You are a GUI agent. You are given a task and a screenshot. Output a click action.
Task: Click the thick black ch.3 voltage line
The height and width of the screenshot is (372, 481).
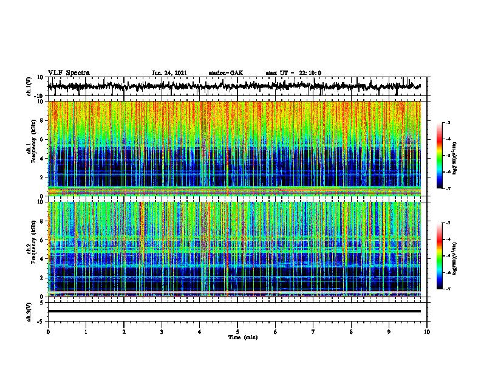coord(234,311)
